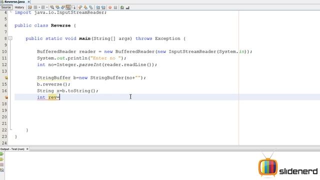The width and height of the screenshot is (320, 180).
Task: Click line number 22 in the gutter
Action: pyautogui.click(x=4, y=130)
